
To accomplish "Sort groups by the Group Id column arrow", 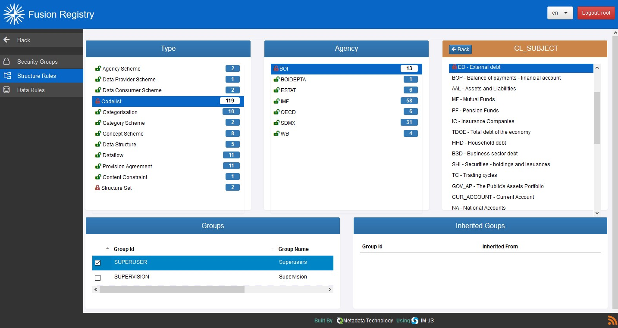I will click(x=107, y=249).
